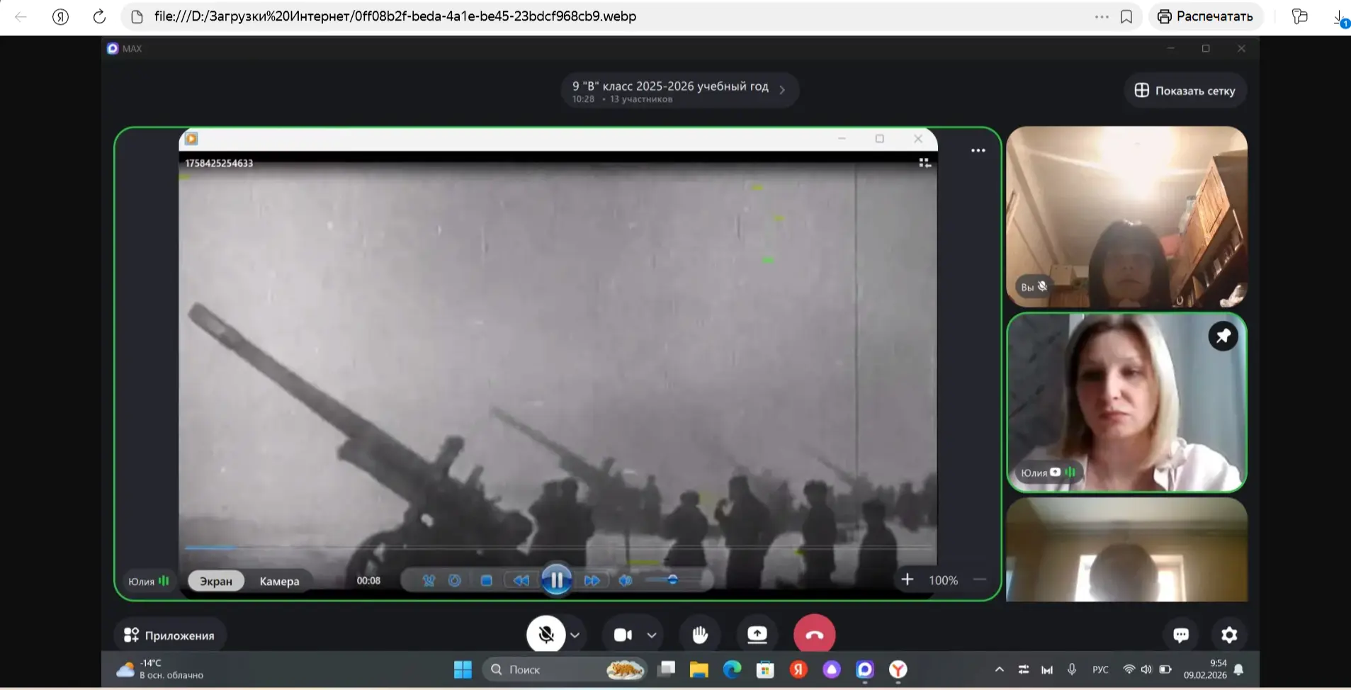This screenshot has width=1351, height=690.
Task: Toggle the camera on or off
Action: click(623, 635)
